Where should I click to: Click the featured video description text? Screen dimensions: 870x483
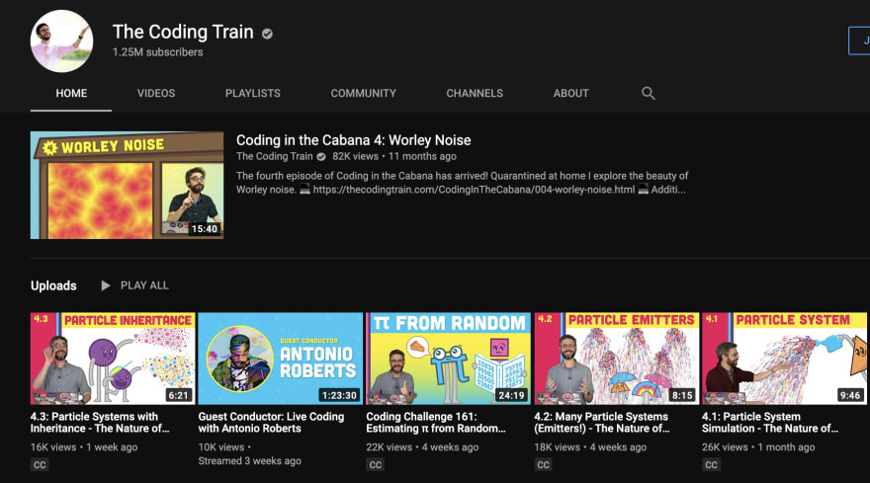(x=463, y=183)
